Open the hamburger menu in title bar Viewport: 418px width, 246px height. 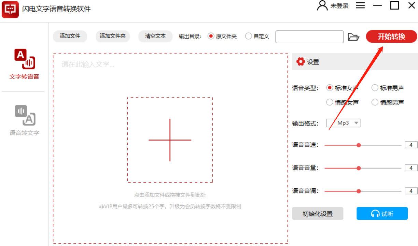pos(360,5)
